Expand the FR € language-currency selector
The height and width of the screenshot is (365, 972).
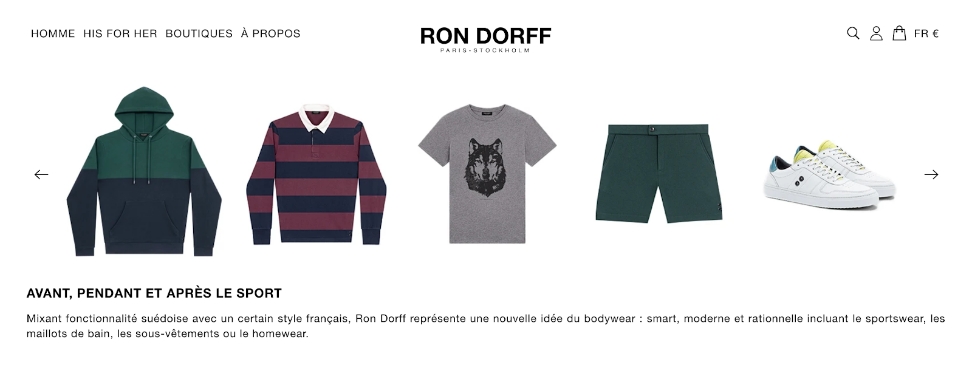[x=926, y=34]
